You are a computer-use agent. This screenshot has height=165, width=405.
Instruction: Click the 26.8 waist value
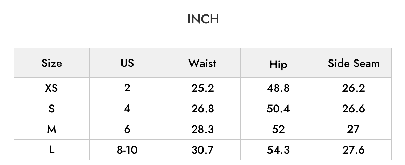[202, 109]
